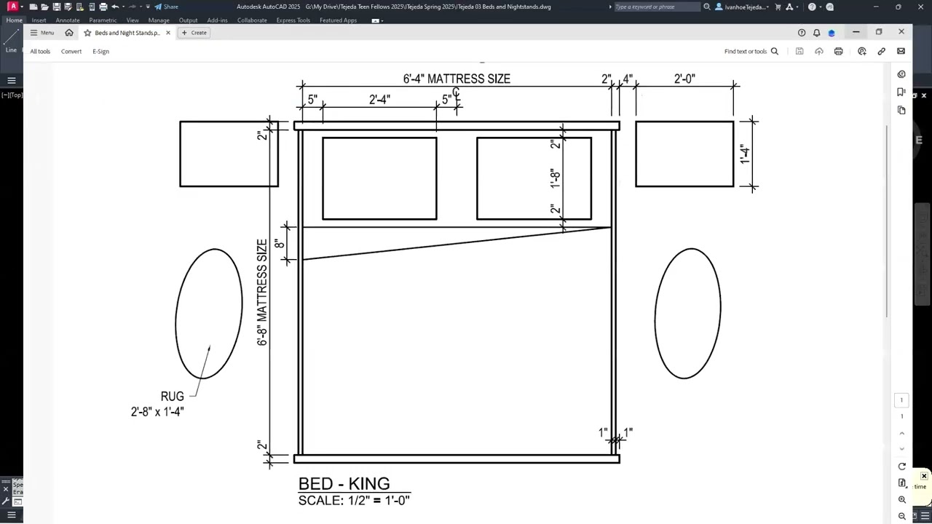Click the New file icon in AutoCAD toolbar
Viewport: 932px width, 524px height.
click(x=33, y=7)
